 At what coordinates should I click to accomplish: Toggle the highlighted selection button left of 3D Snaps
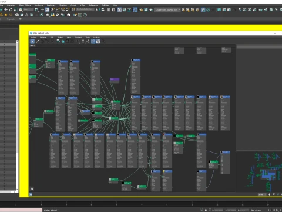pos(47,9)
